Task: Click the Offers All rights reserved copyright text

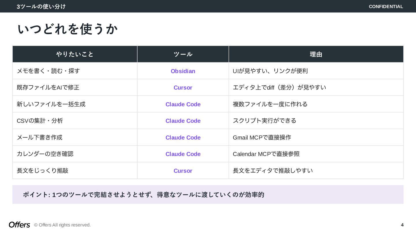Action: 62,225
